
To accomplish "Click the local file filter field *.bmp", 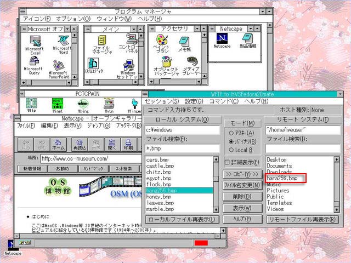I will (183, 148).
